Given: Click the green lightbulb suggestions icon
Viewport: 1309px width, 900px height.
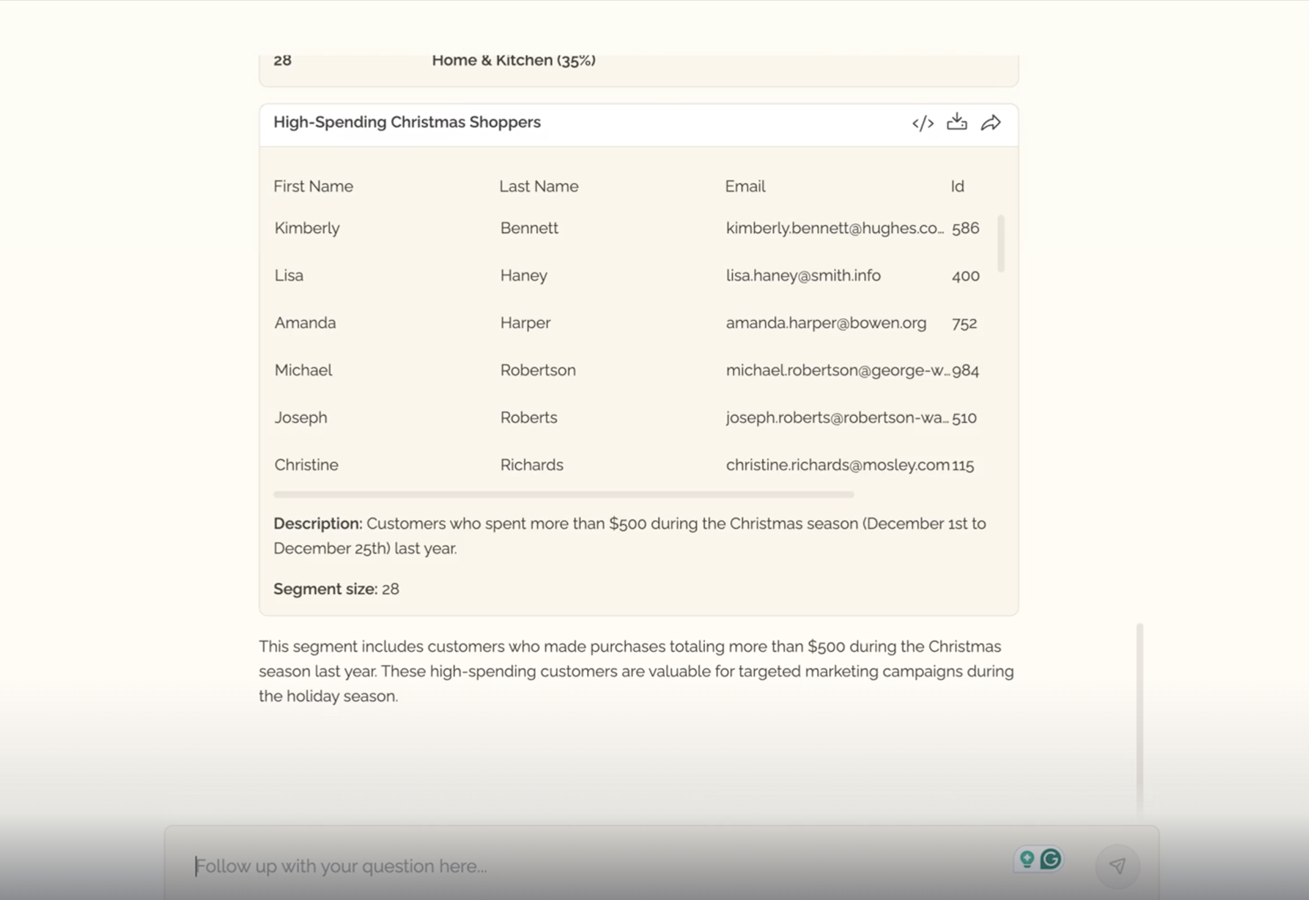Looking at the screenshot, I should [x=1027, y=859].
